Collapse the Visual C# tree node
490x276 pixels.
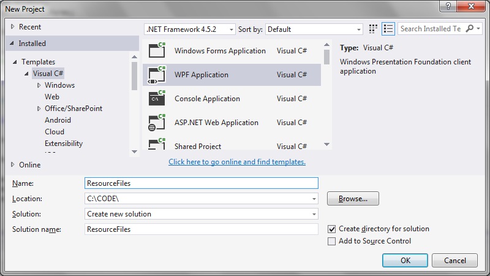pyautogui.click(x=26, y=74)
